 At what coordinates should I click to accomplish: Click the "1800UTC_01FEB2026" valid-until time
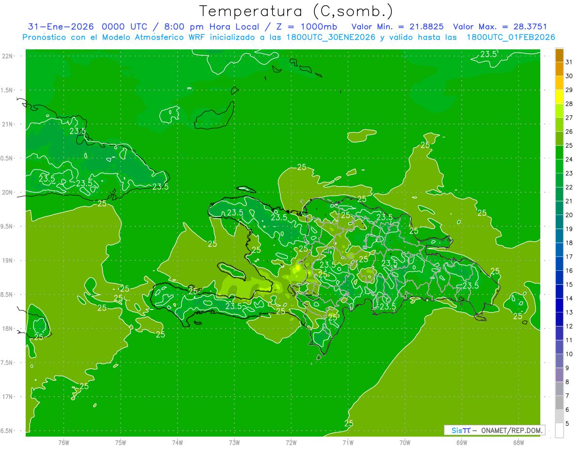pyautogui.click(x=511, y=37)
